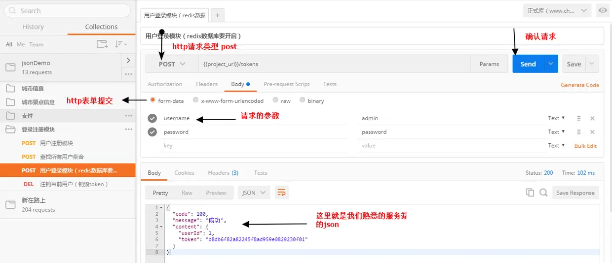612x263 pixels.
Task: Delete the username parameter row
Action: tap(592, 118)
